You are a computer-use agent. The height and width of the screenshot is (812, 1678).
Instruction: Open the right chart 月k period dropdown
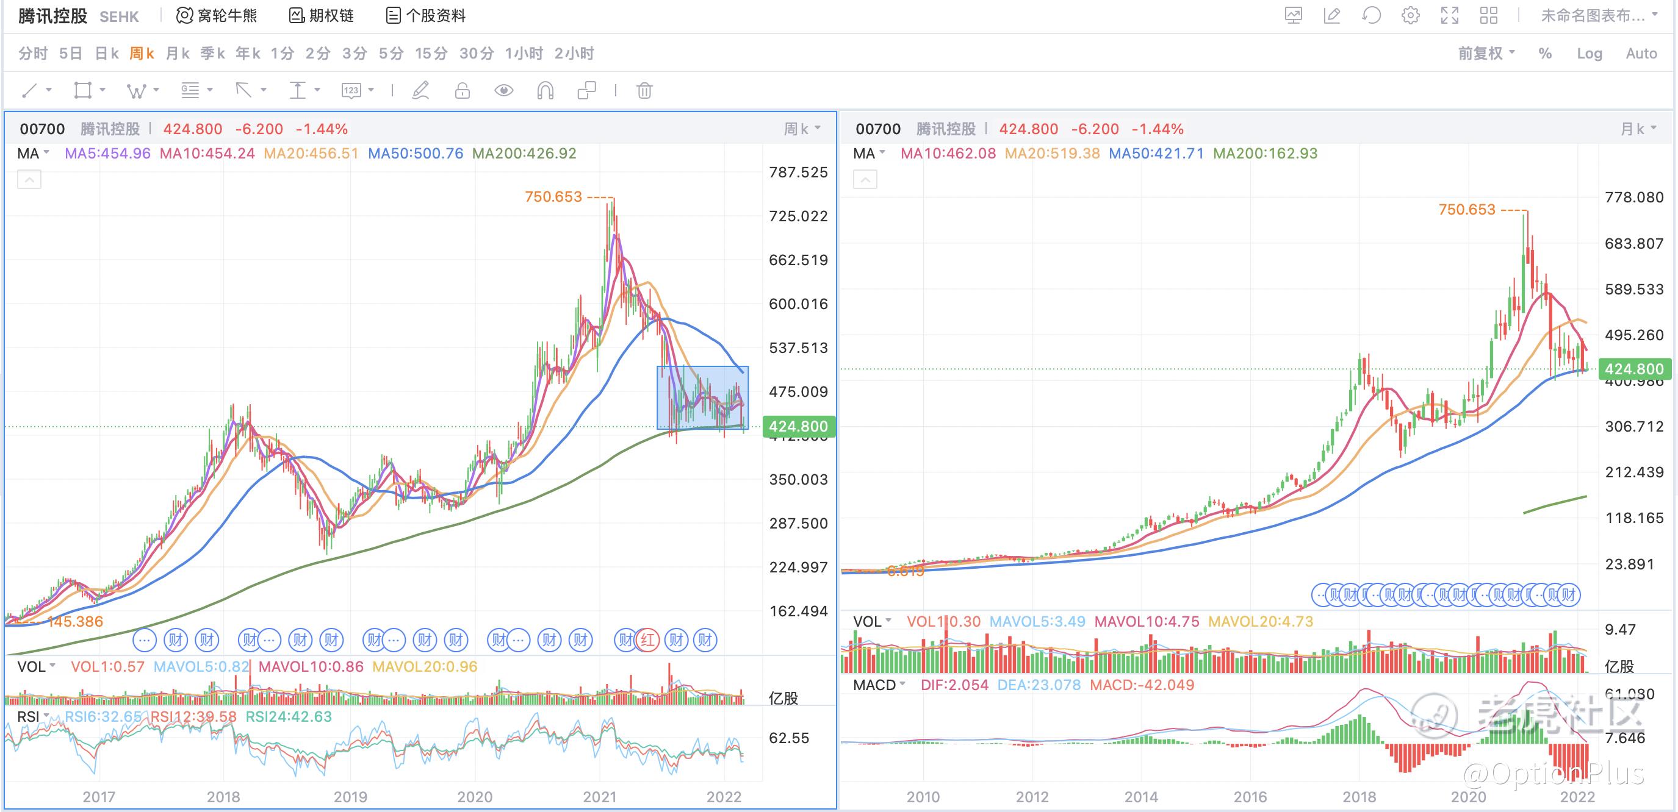point(1639,129)
